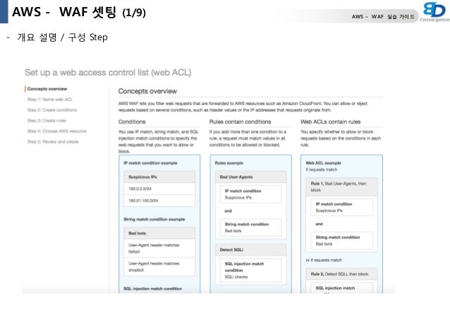Viewport: 450px width, 312px height.
Task: Select the Conditions column heading
Action: tap(132, 122)
